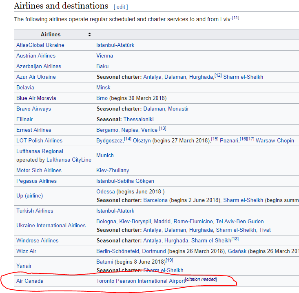The height and width of the screenshot is (293, 299).
Task: Open Ukraine International Airlines link
Action: [51, 225]
